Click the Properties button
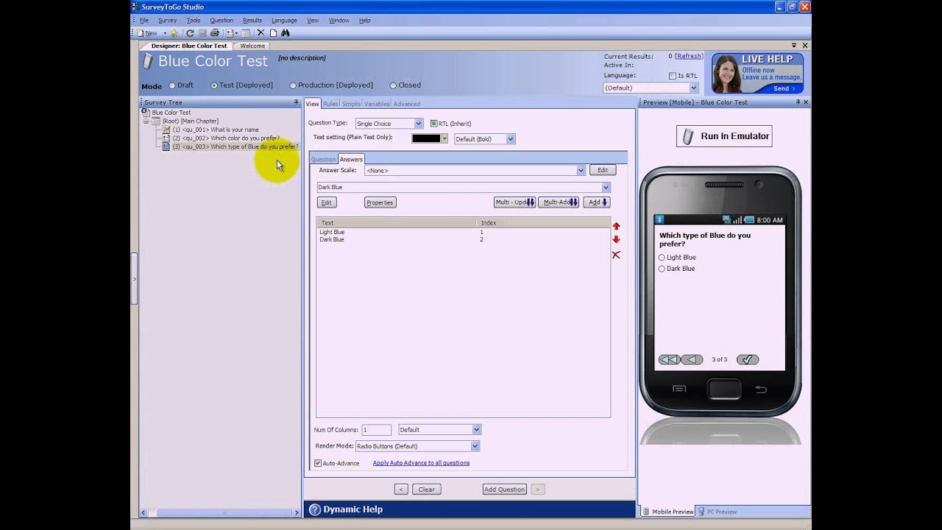This screenshot has height=530, width=942. click(380, 202)
